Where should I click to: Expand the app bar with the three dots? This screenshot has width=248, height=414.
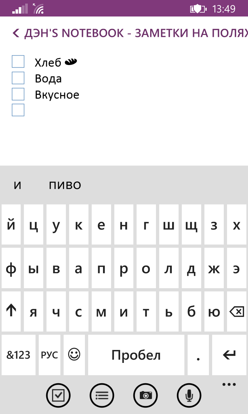(229, 384)
